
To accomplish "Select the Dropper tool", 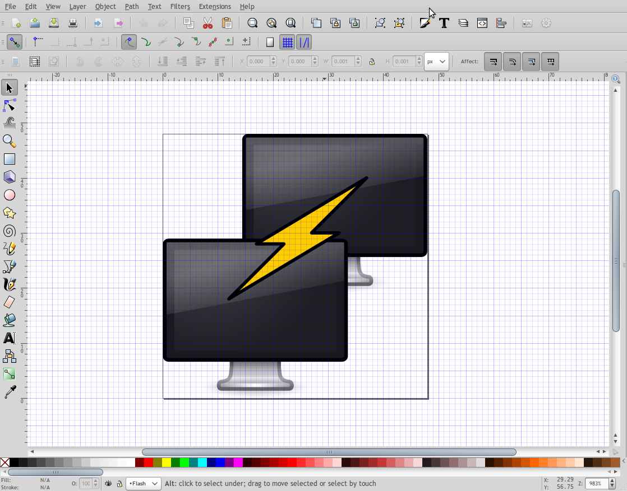I will click(x=9, y=391).
